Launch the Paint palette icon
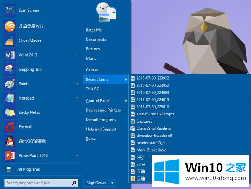 10,84
